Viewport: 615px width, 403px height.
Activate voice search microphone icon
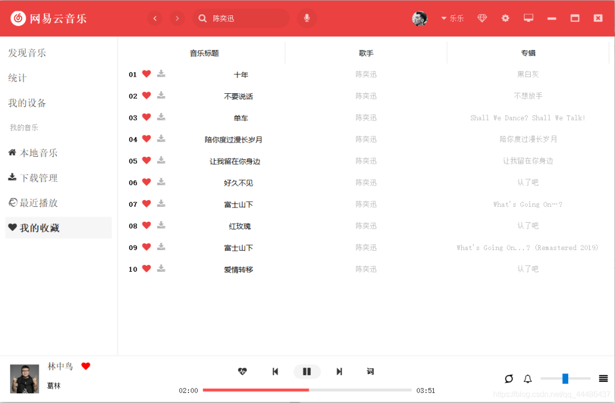point(307,18)
